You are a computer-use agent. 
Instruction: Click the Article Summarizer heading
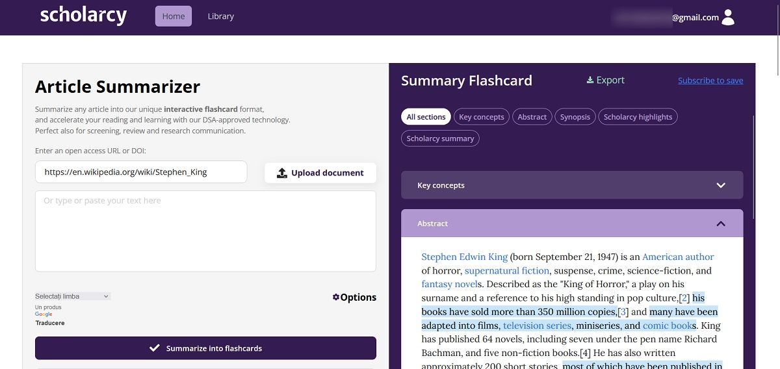[x=118, y=86]
